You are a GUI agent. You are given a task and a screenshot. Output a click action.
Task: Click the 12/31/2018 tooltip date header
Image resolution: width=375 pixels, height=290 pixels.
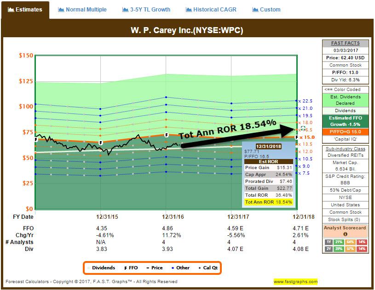[x=269, y=147]
